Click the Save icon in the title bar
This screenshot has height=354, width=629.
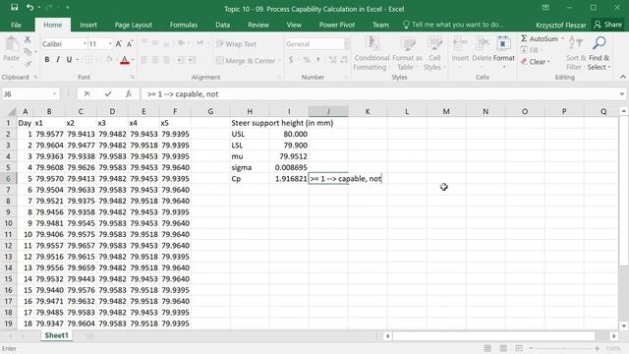(15, 7)
